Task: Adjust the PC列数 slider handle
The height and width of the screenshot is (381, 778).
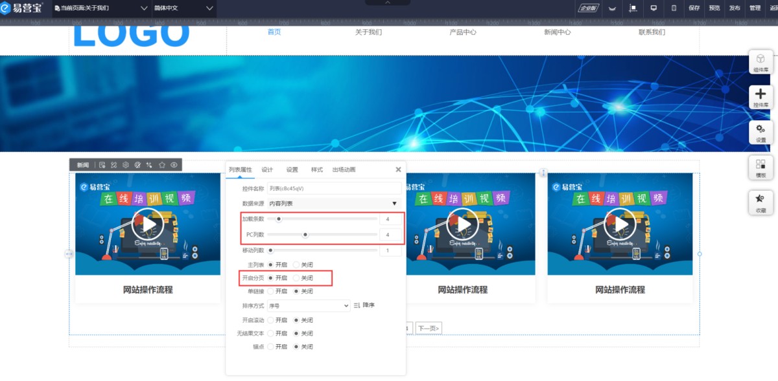Action: pyautogui.click(x=305, y=234)
